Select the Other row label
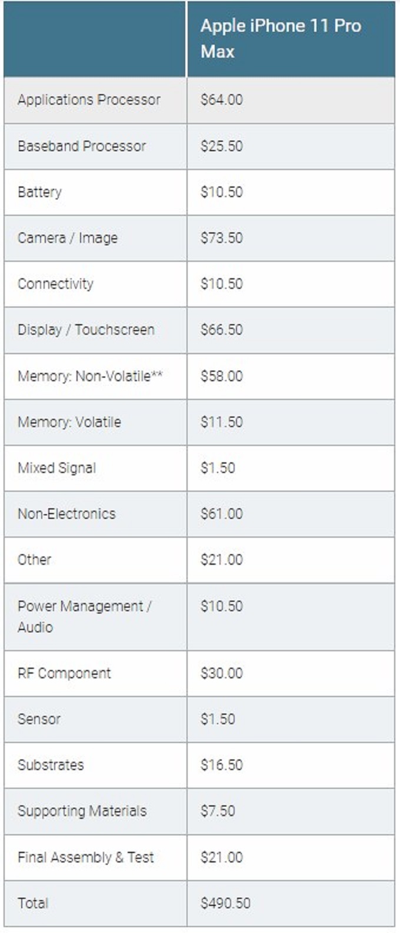This screenshot has height=933, width=400. pos(34,559)
